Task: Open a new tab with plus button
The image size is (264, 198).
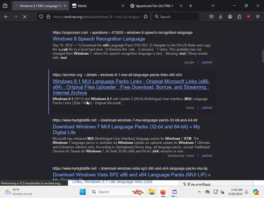Action: point(191,6)
